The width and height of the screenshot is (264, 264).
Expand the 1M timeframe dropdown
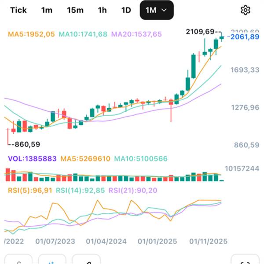click(x=156, y=10)
